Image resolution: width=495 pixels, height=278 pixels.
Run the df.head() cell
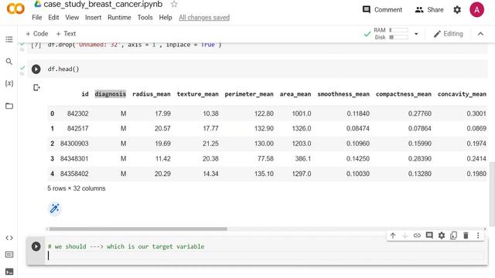click(36, 69)
